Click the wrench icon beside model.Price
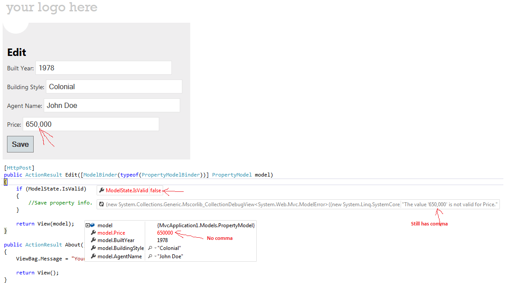 (93, 233)
